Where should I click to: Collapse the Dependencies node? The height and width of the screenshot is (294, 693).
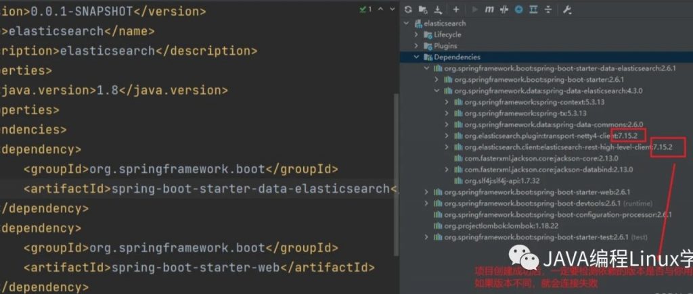(416, 57)
